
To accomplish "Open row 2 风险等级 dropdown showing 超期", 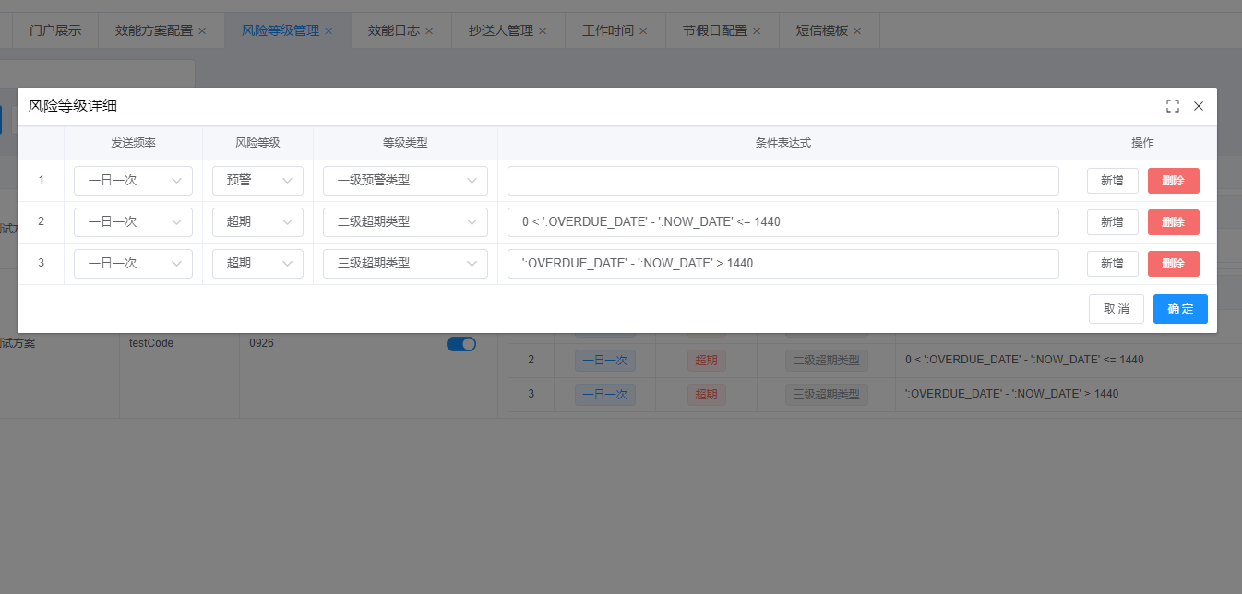I will click(257, 222).
